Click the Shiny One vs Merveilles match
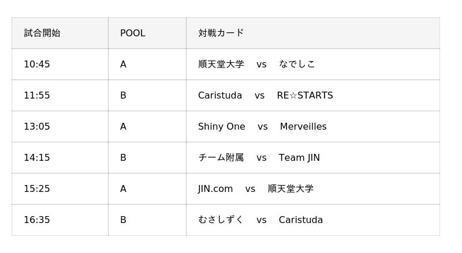Image resolution: width=462 pixels, height=253 pixels. pyautogui.click(x=262, y=127)
